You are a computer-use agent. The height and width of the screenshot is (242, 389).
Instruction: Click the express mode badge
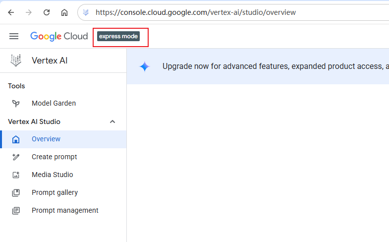pos(118,36)
